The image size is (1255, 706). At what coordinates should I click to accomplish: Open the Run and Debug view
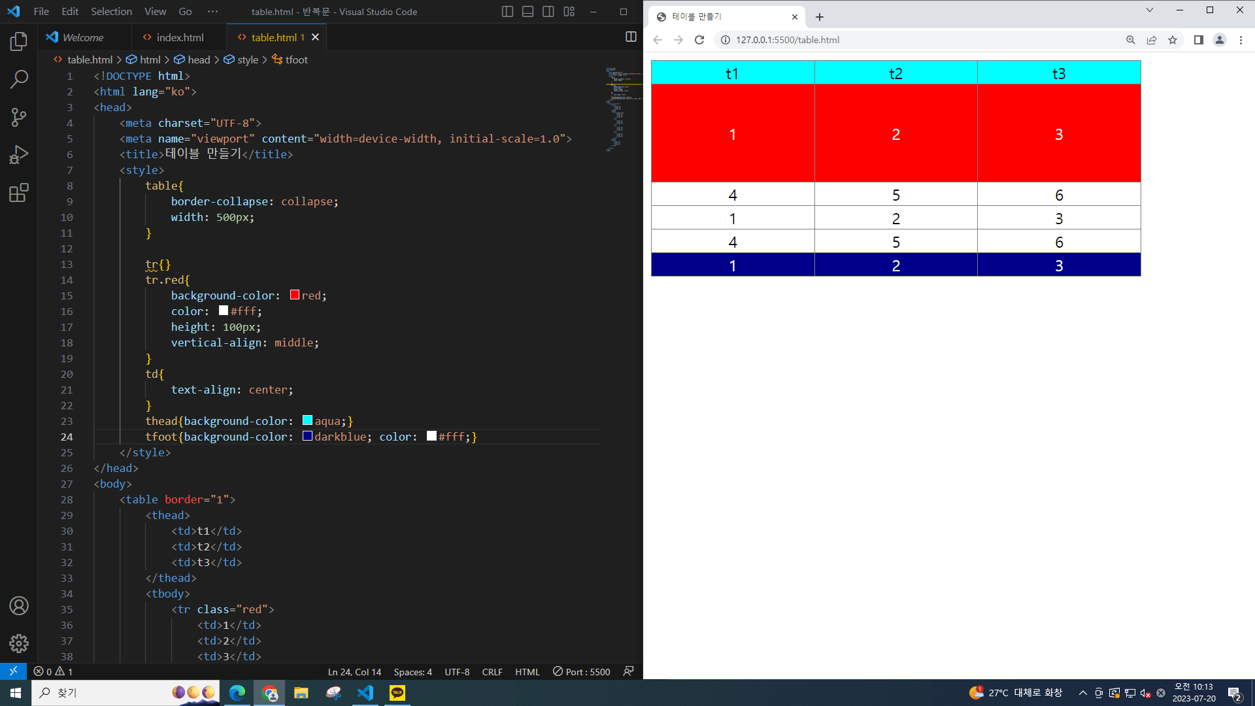(x=18, y=155)
